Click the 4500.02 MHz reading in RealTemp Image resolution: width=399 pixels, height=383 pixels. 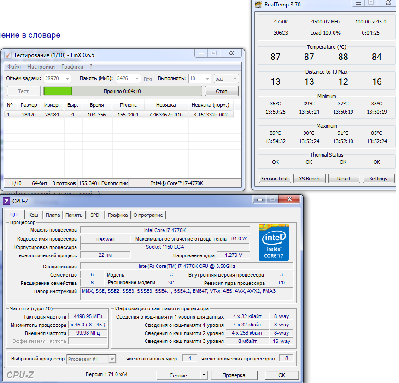(x=326, y=22)
